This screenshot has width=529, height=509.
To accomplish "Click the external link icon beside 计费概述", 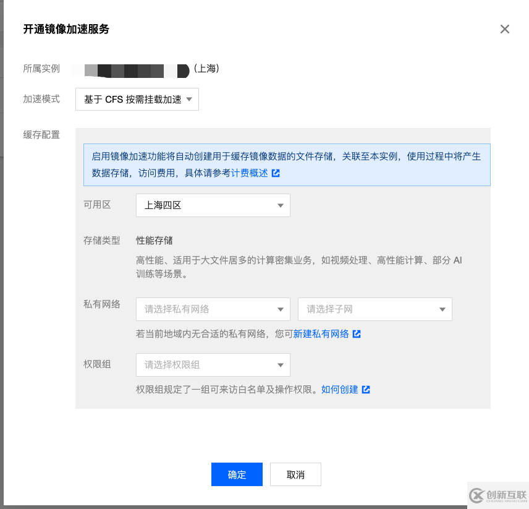I will click(x=274, y=173).
